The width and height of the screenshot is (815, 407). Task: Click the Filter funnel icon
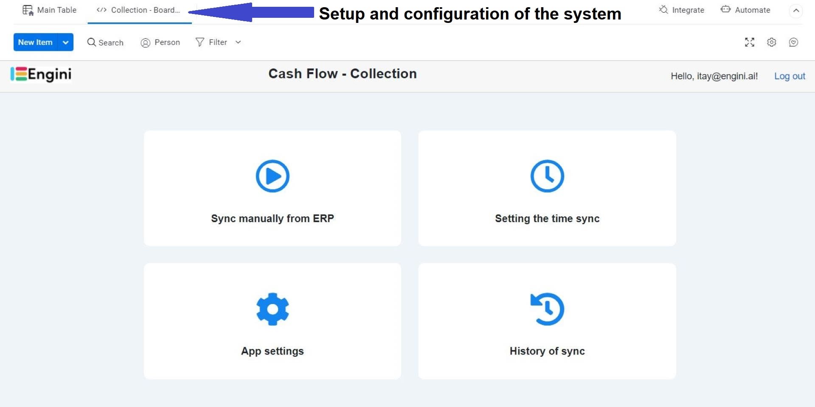coord(200,42)
